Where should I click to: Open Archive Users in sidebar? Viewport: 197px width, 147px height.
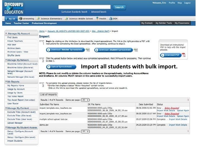[x=14, y=48]
